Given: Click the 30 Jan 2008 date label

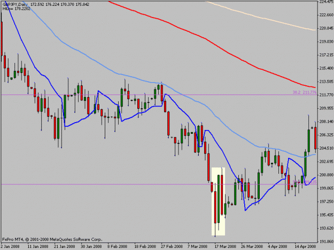Looking at the screenshot, I should [91, 247].
